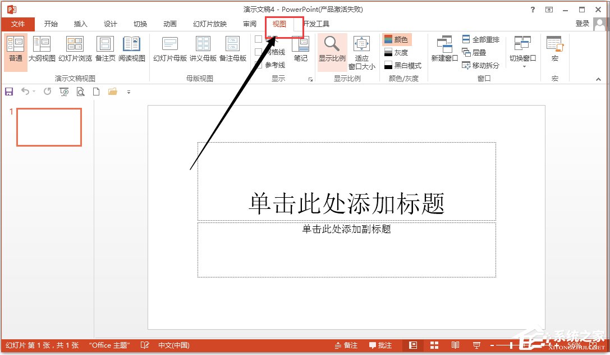
Task: Click Slide Sorter icon in status bar
Action: pyautogui.click(x=434, y=345)
